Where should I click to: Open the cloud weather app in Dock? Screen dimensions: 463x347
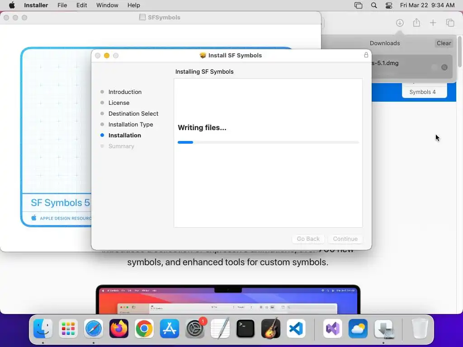tap(358, 328)
